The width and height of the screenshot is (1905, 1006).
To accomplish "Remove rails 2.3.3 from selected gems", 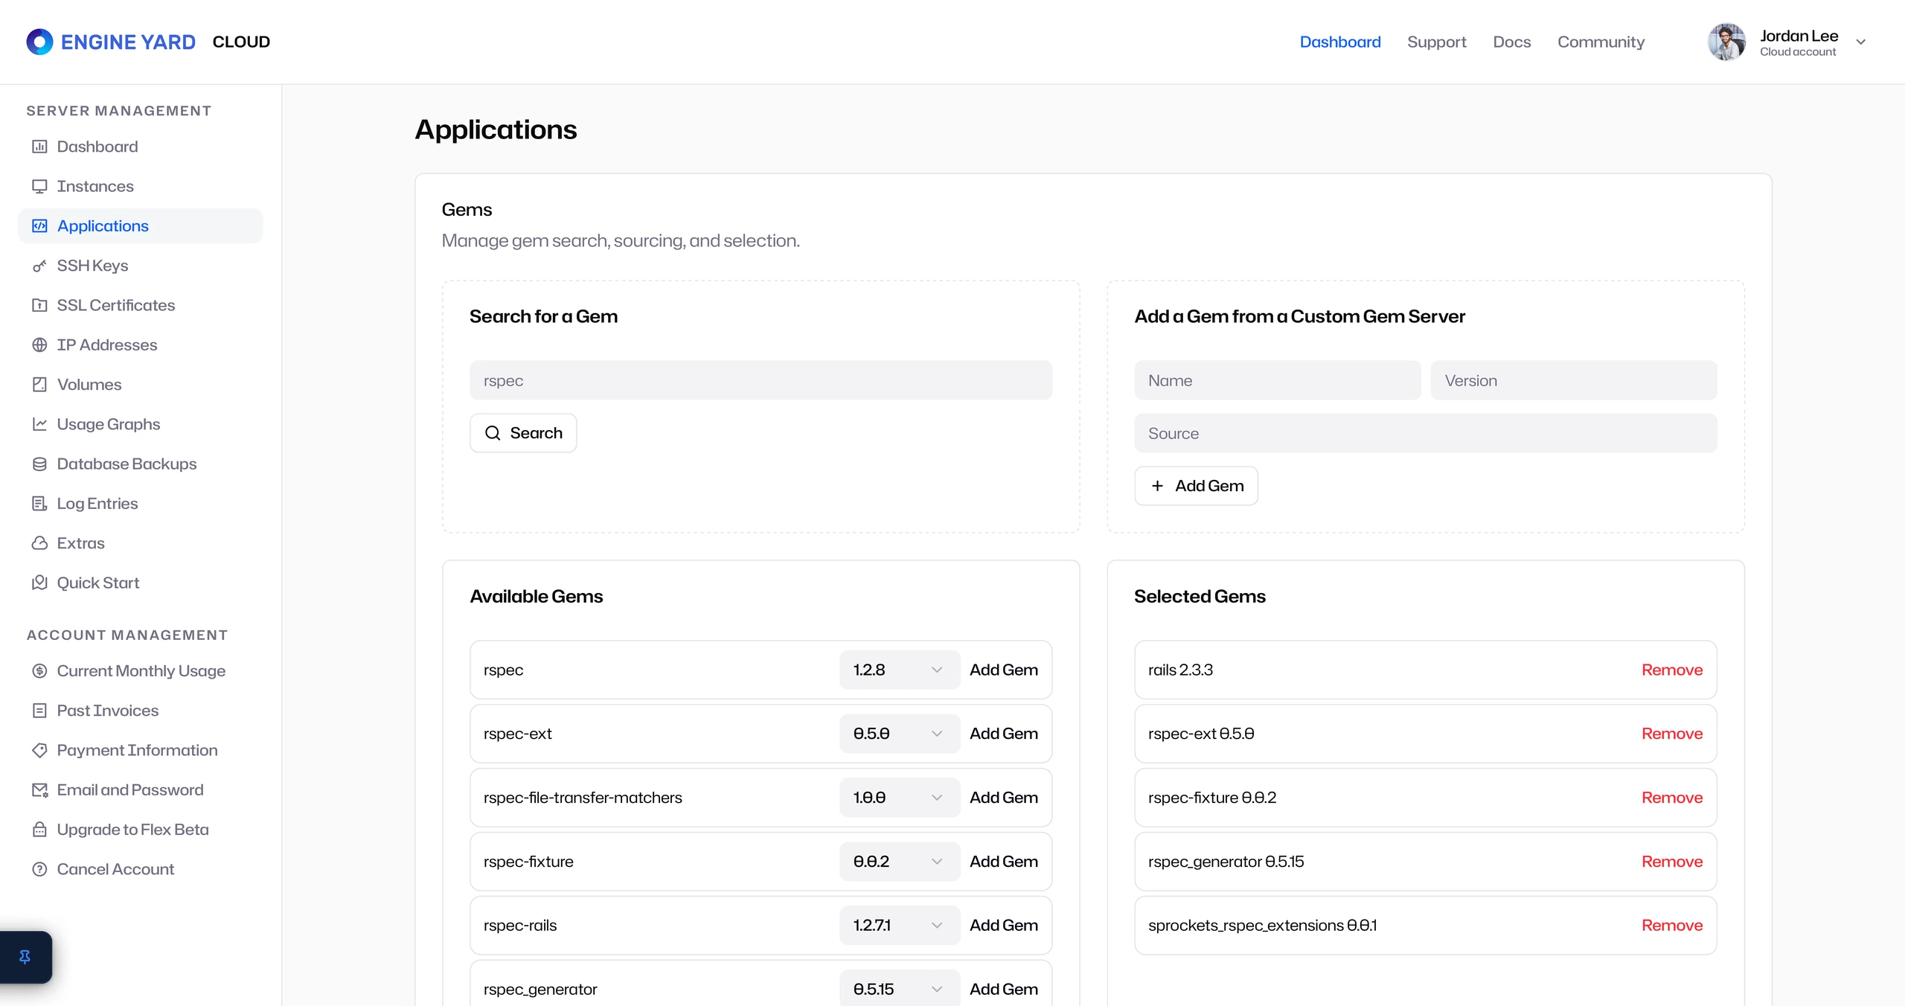I will pos(1671,670).
